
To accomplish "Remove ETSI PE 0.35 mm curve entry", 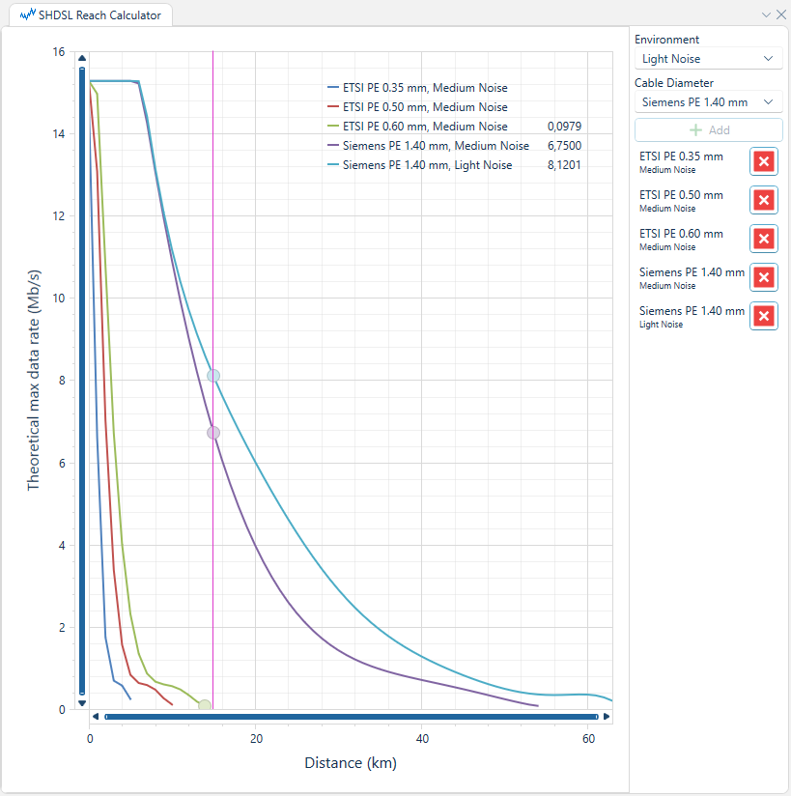I will click(763, 161).
